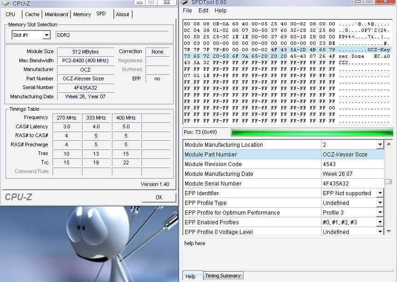Expand the EPP Enabled Profiles dropdown
397x282 pixels.
click(380, 222)
